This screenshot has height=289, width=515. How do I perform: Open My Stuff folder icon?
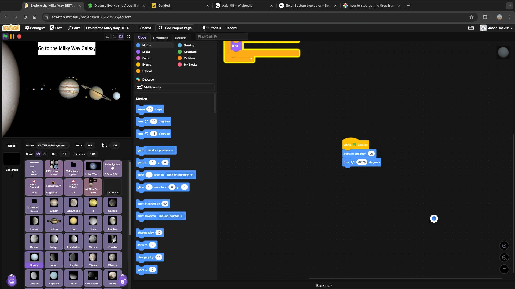(471, 28)
